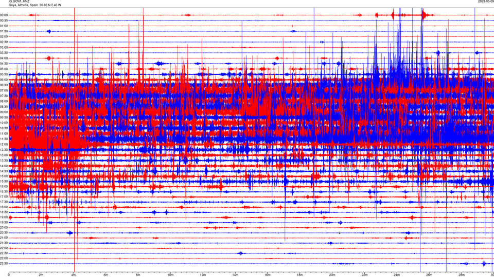Pick the 09:00 row time label
494x277 pixels.
pos(4,112)
